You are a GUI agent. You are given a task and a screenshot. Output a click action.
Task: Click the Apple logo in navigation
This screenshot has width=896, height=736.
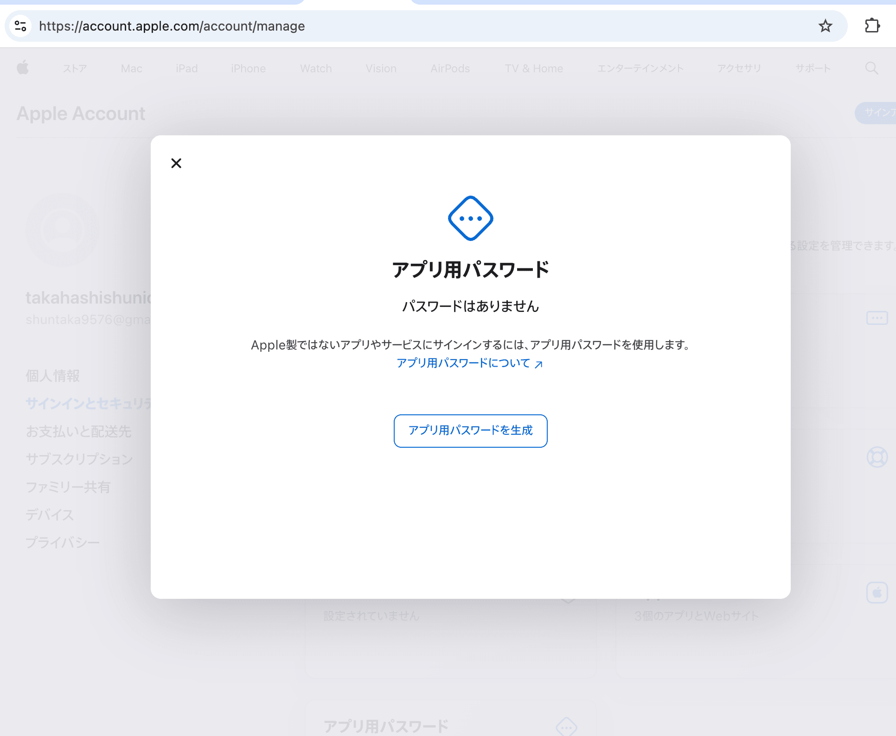(x=23, y=68)
